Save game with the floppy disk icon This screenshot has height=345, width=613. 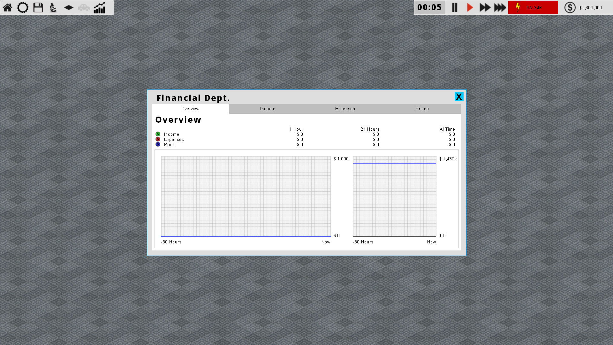pos(38,7)
